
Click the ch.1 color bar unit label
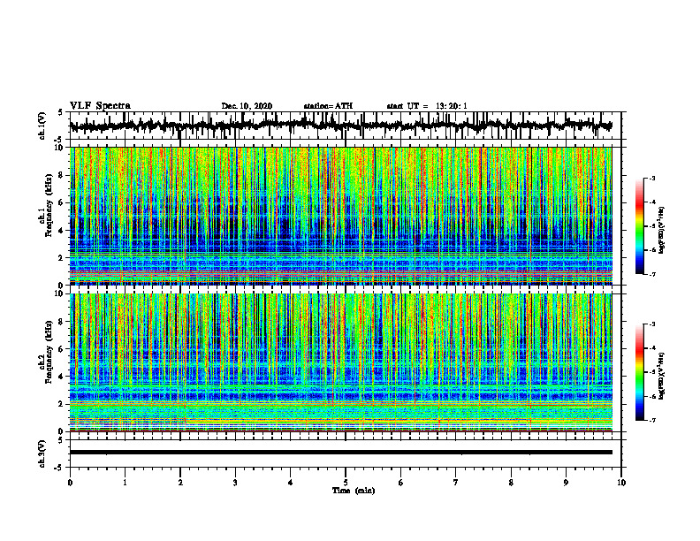click(662, 231)
